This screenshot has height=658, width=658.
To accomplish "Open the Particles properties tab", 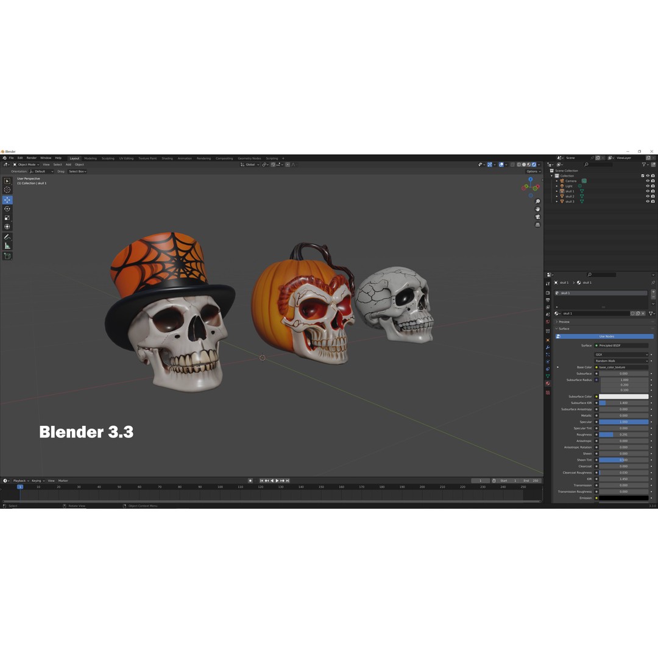I will pos(548,355).
